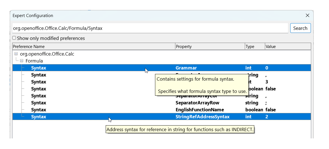
Task: Click the SeparatorArrayRow property cell
Action: point(197,103)
